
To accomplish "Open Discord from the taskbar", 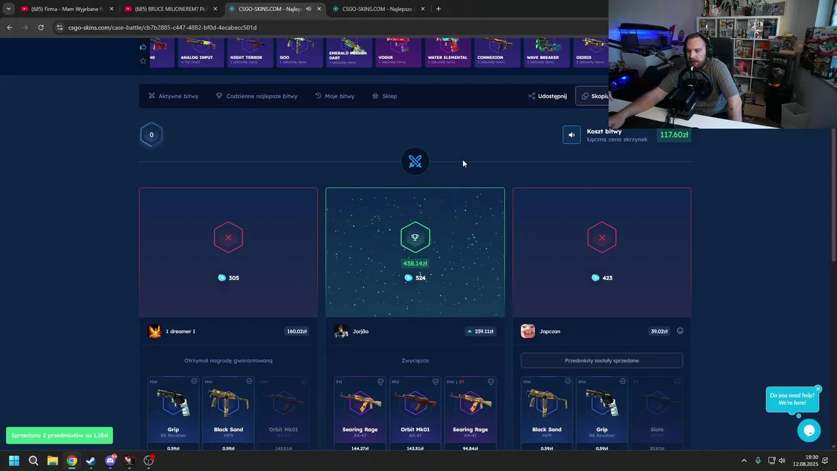I will pos(110,461).
